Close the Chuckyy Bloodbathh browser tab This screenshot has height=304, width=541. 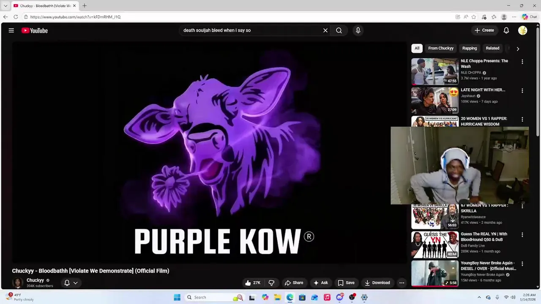click(x=74, y=6)
